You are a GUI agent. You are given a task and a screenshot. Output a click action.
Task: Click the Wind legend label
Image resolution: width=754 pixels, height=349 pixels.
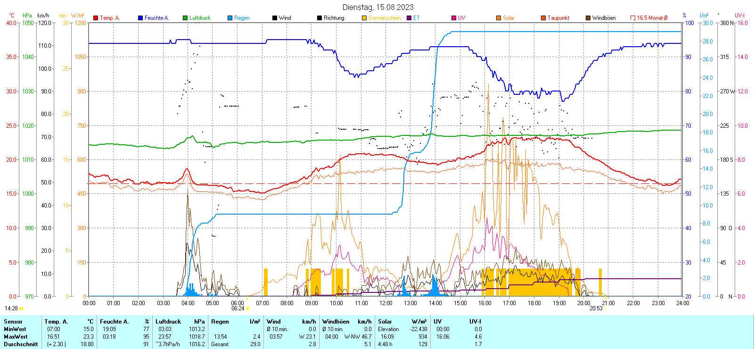(285, 18)
